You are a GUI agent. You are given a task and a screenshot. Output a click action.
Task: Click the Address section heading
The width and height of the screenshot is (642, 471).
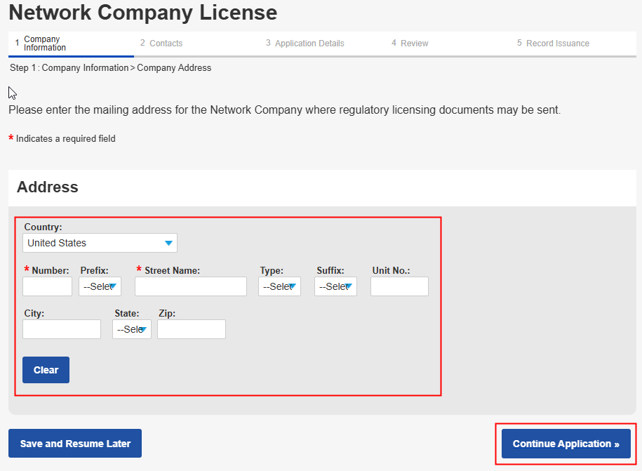[x=48, y=187]
